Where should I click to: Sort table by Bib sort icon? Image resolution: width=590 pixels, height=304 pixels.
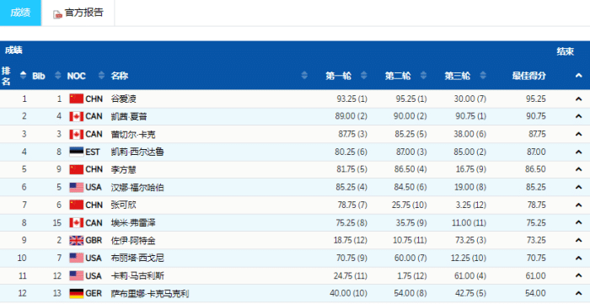(57, 76)
